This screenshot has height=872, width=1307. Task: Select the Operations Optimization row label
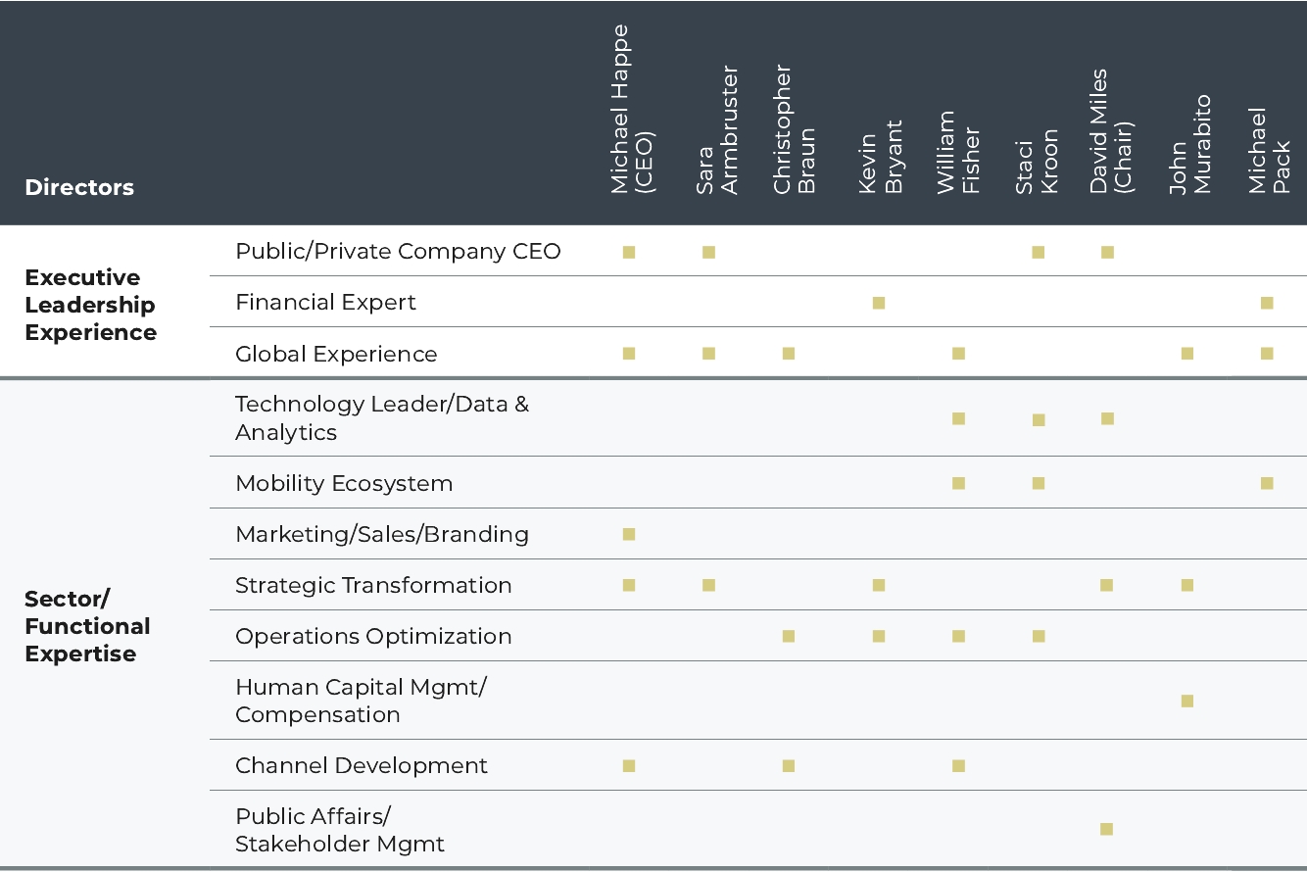pos(373,636)
